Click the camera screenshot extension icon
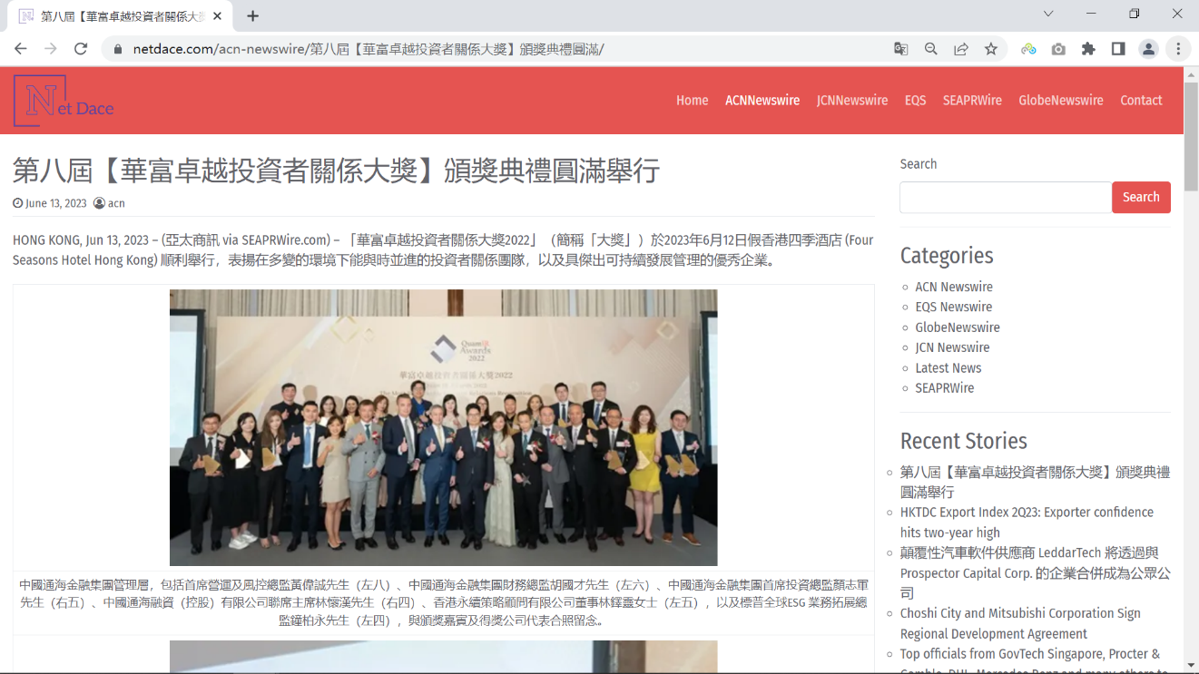Image resolution: width=1199 pixels, height=674 pixels. point(1058,49)
